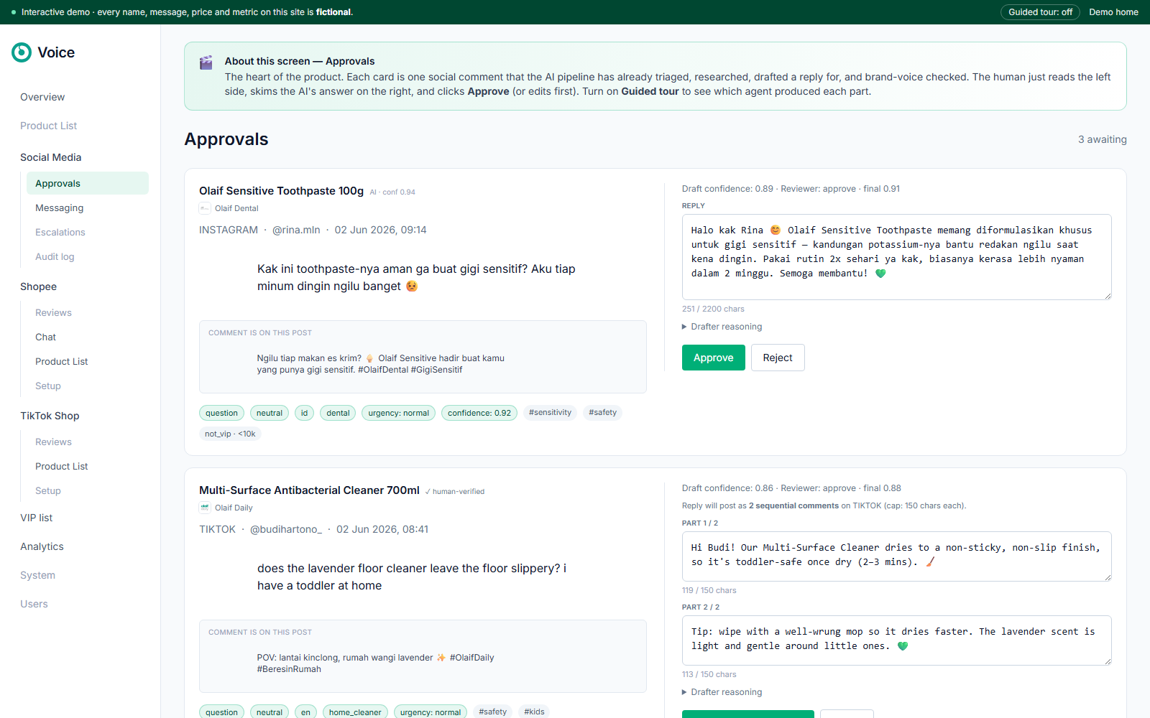The width and height of the screenshot is (1150, 718).
Task: Select Social Media section heading
Action: point(50,157)
